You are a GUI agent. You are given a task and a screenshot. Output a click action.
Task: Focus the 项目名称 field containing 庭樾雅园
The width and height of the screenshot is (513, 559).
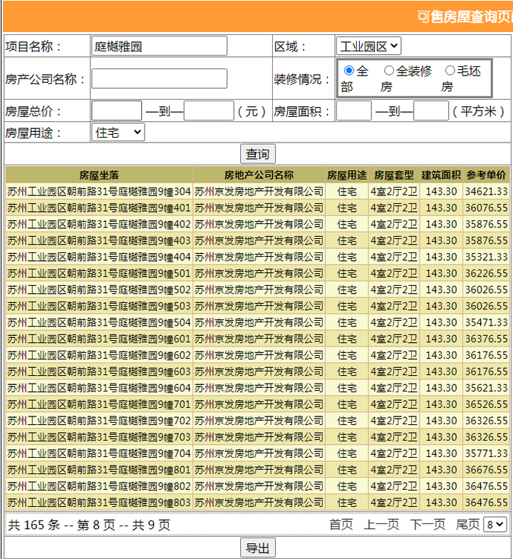(x=160, y=46)
